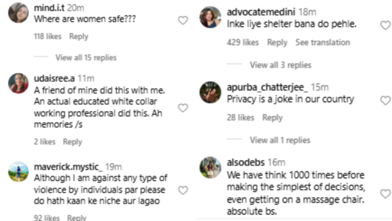Image resolution: width=392 pixels, height=221 pixels.
Task: Open the maverick.mystic_ username link
Action: (68, 167)
